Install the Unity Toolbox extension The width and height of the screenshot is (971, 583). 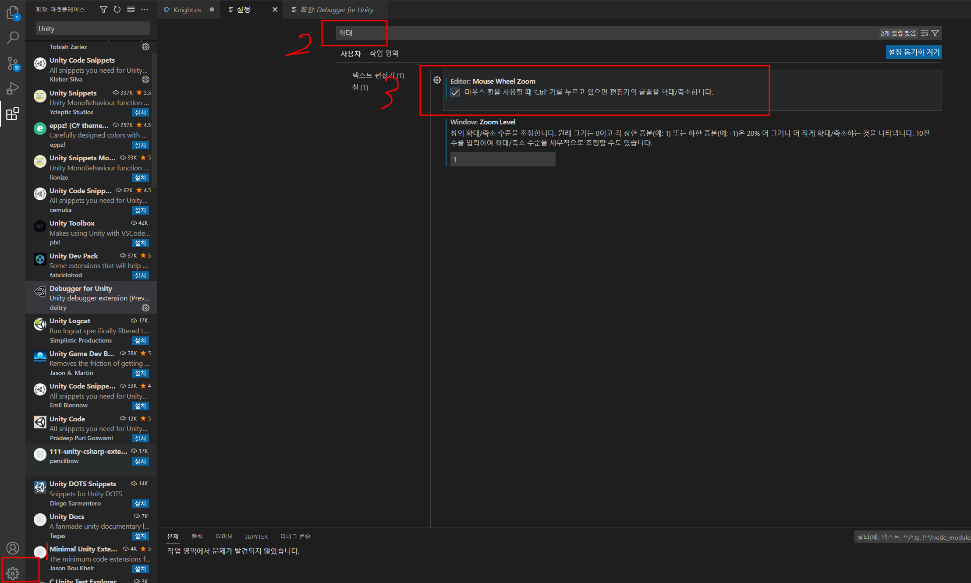(140, 243)
